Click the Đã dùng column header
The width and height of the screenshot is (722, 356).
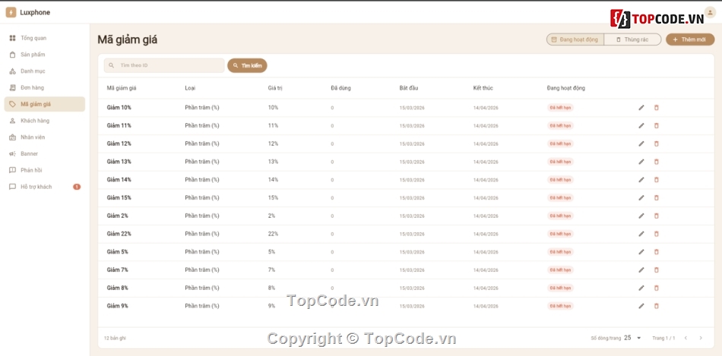click(340, 88)
